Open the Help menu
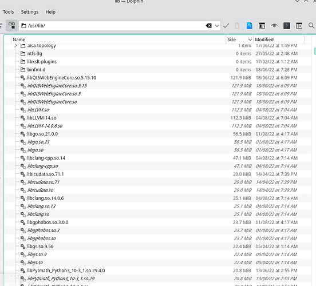 (50, 12)
